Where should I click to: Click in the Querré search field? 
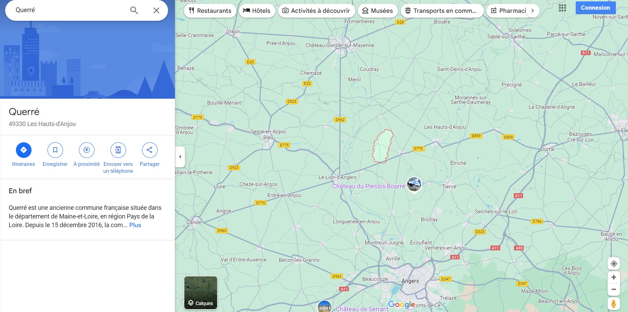pyautogui.click(x=69, y=10)
